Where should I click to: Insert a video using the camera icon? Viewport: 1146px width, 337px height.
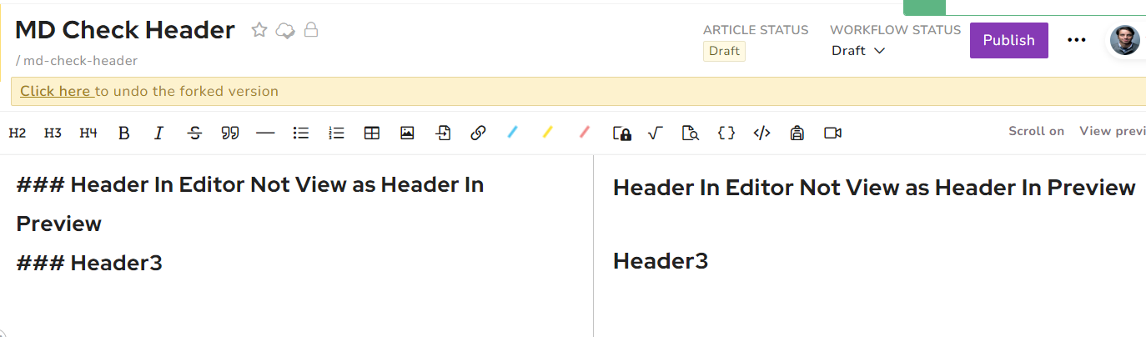[832, 133]
